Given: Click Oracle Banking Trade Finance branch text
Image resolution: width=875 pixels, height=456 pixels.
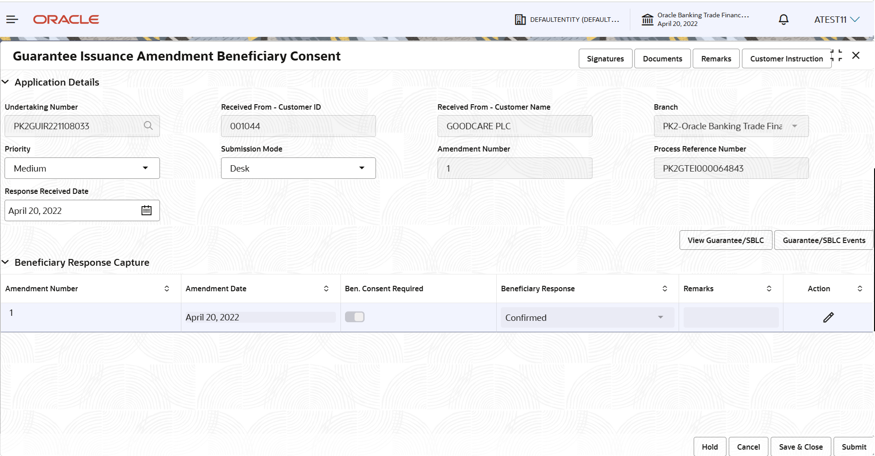Looking at the screenshot, I should [703, 15].
